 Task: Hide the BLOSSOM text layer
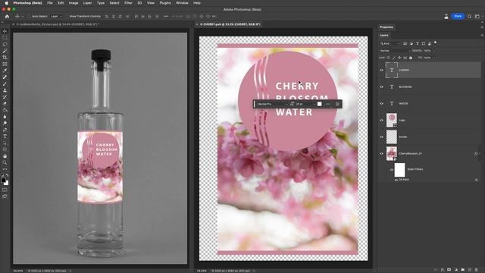pos(381,87)
